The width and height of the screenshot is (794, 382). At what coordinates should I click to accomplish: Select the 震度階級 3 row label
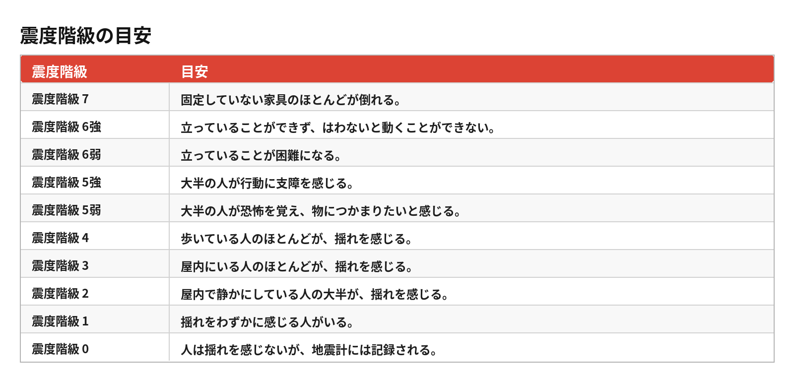60,266
